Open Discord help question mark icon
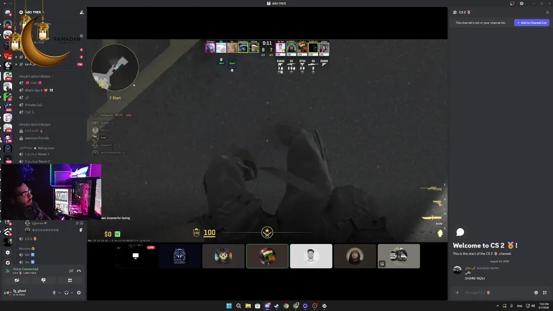This screenshot has width=553, height=311. 521,3
